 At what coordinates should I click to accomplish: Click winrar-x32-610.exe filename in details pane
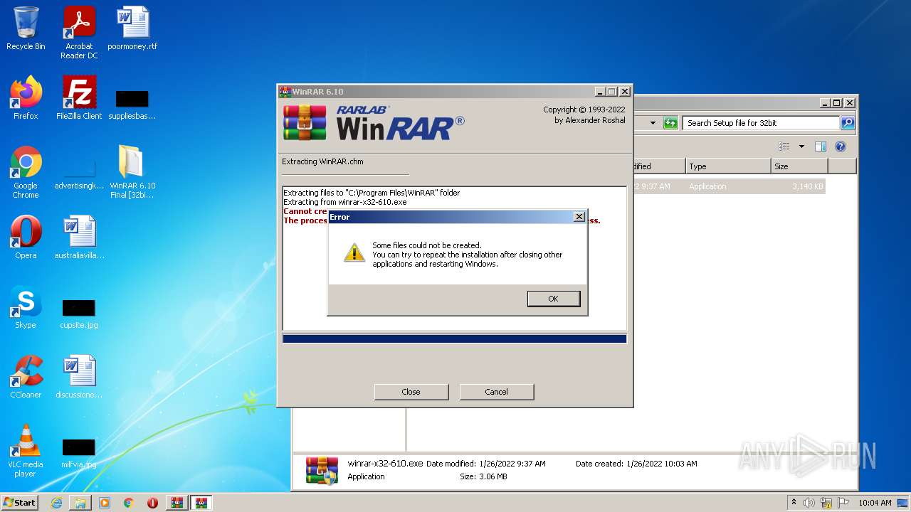point(385,464)
